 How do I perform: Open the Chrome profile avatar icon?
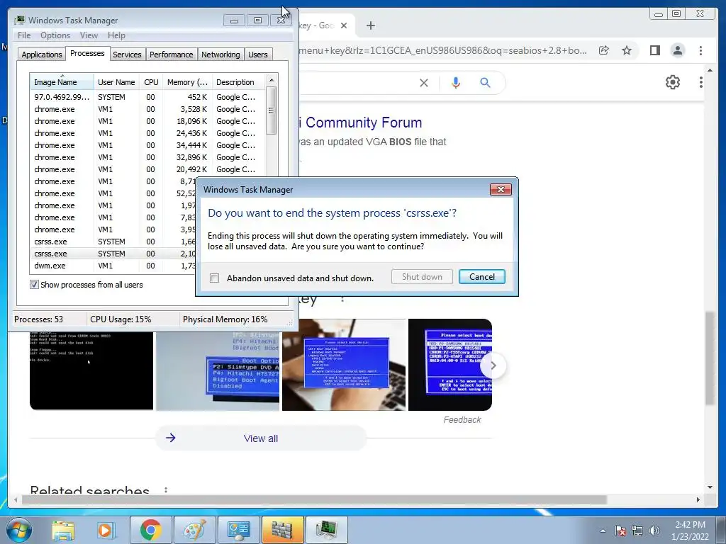(677, 50)
